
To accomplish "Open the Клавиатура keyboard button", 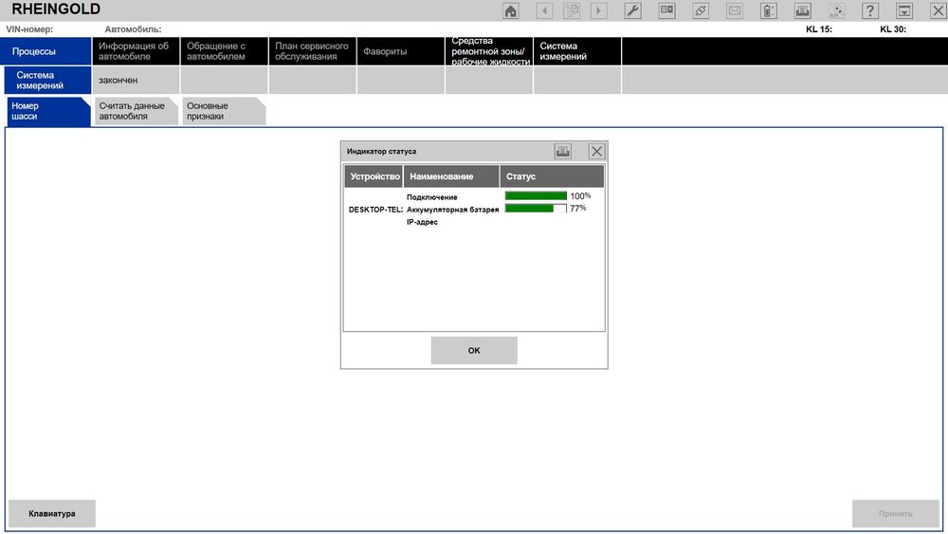I will (52, 513).
